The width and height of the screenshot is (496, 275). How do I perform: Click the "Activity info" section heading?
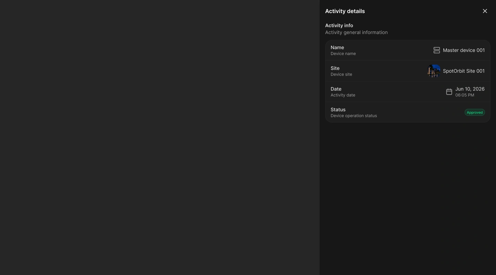339,25
